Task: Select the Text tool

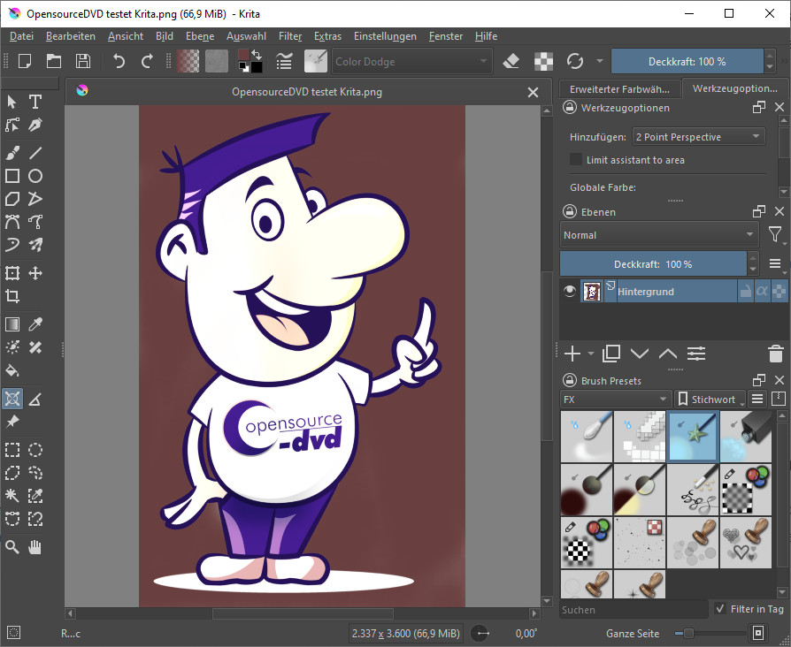Action: tap(35, 102)
